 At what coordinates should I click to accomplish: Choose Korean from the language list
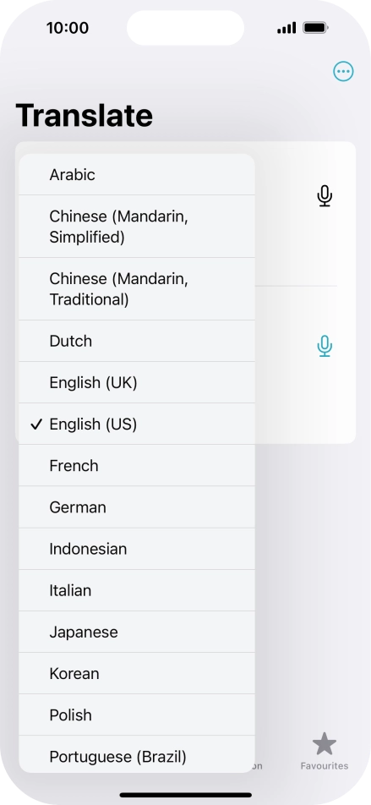pos(137,674)
